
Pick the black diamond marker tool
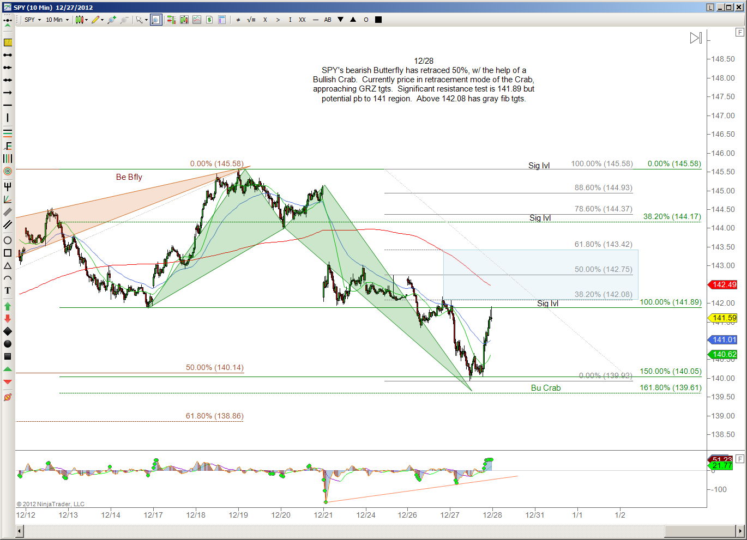click(x=8, y=331)
